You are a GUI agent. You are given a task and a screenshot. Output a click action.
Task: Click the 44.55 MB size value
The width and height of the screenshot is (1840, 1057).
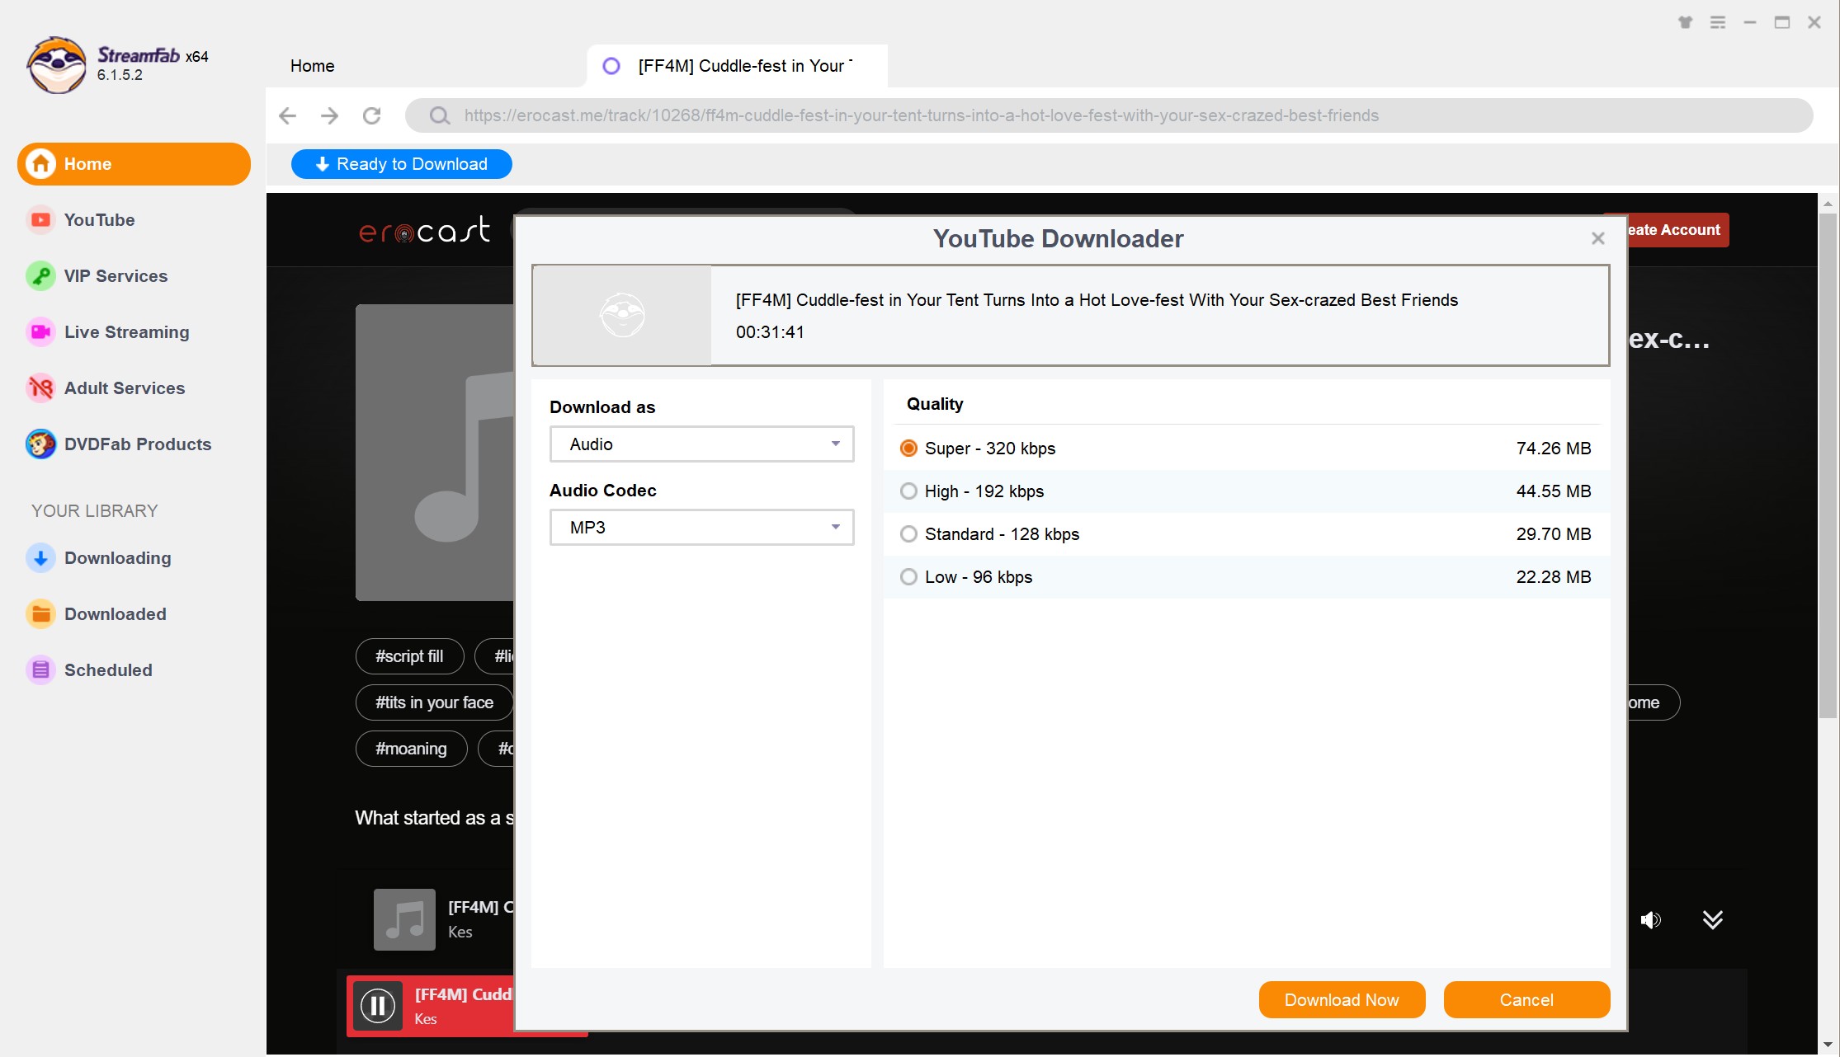click(x=1554, y=491)
